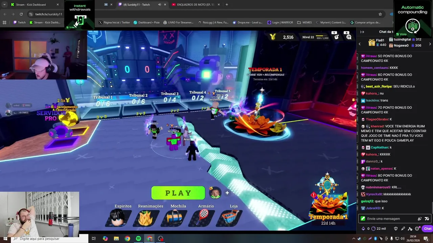Open the LIVAD For Streamer bookmark
Screen dimensions: 433x243
[178, 23]
